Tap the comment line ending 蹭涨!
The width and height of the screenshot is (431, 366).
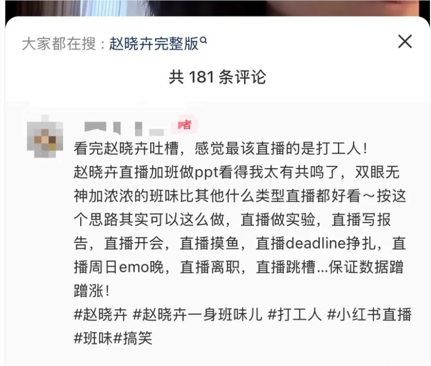92,291
